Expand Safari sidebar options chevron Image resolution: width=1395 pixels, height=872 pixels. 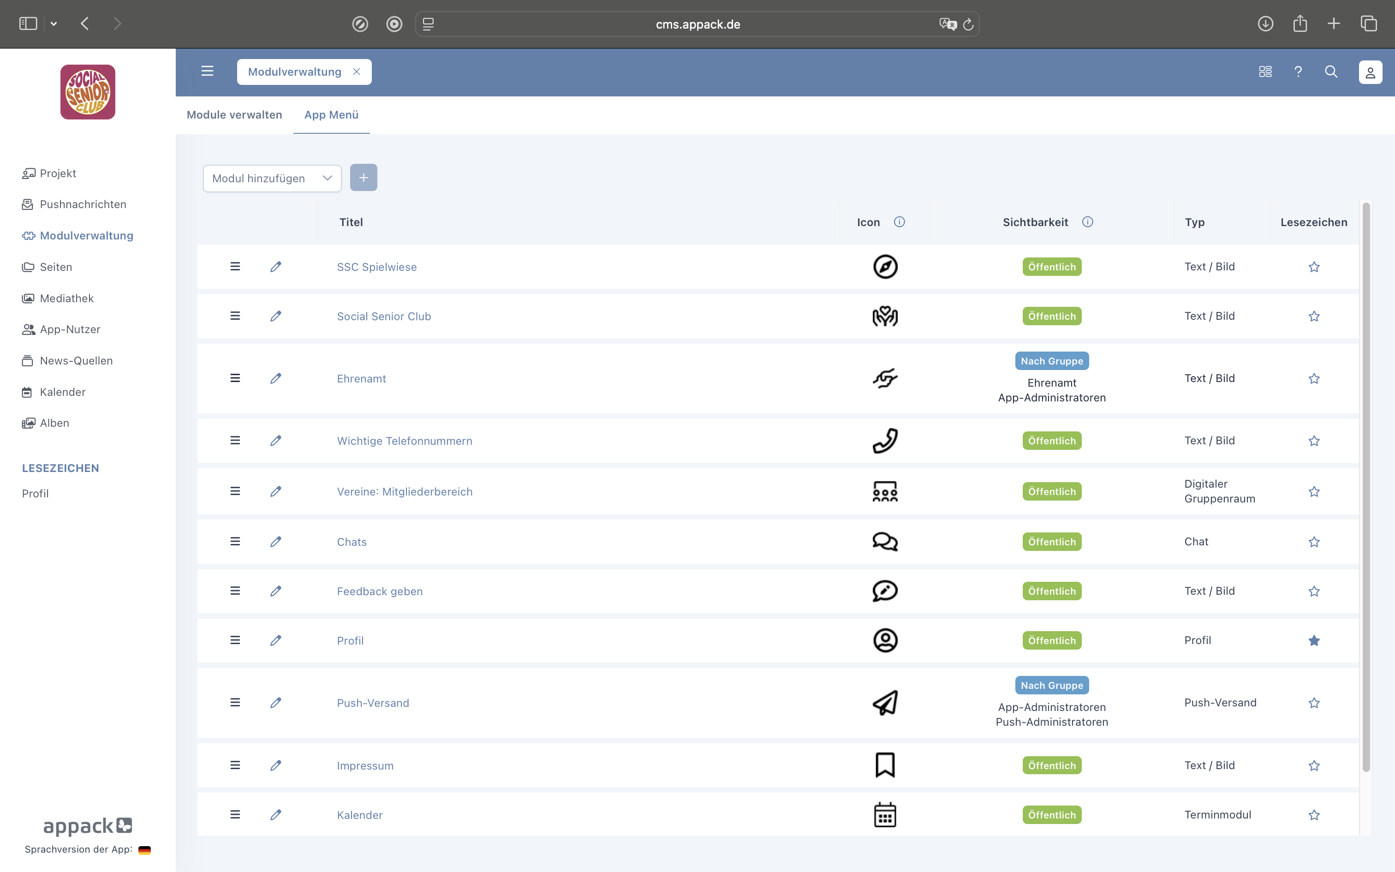(x=54, y=24)
